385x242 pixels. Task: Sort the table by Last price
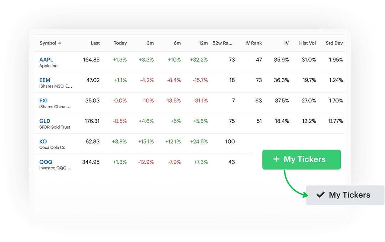tap(95, 43)
